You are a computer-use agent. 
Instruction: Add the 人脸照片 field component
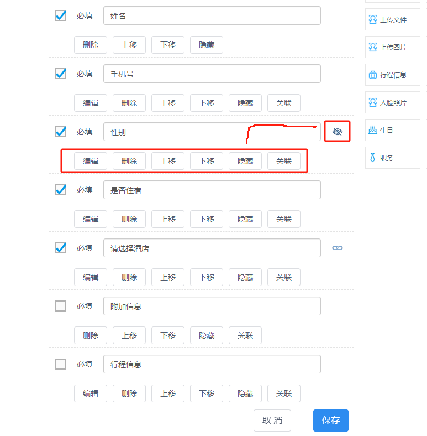(393, 102)
